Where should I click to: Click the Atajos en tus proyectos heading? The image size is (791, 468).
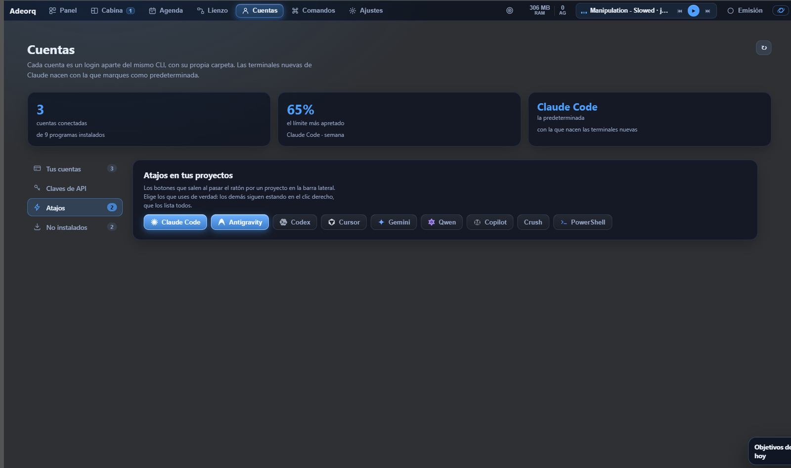click(188, 175)
